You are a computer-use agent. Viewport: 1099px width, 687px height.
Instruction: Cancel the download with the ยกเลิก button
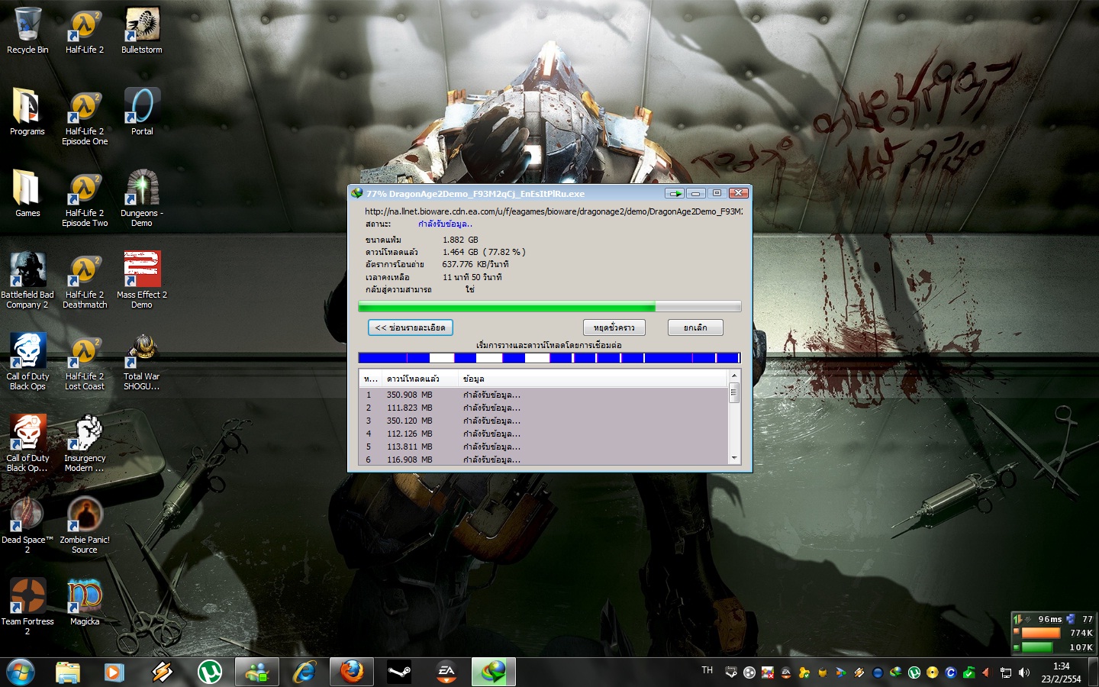pos(695,327)
